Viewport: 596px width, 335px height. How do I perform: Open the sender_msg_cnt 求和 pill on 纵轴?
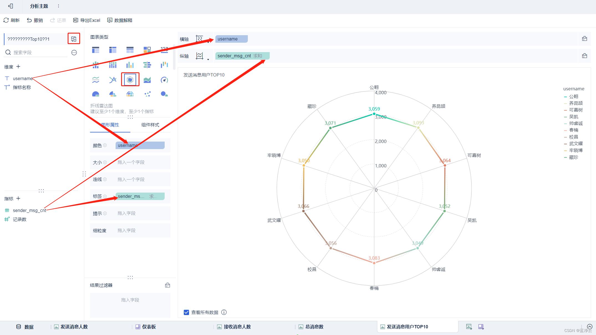pyautogui.click(x=242, y=56)
